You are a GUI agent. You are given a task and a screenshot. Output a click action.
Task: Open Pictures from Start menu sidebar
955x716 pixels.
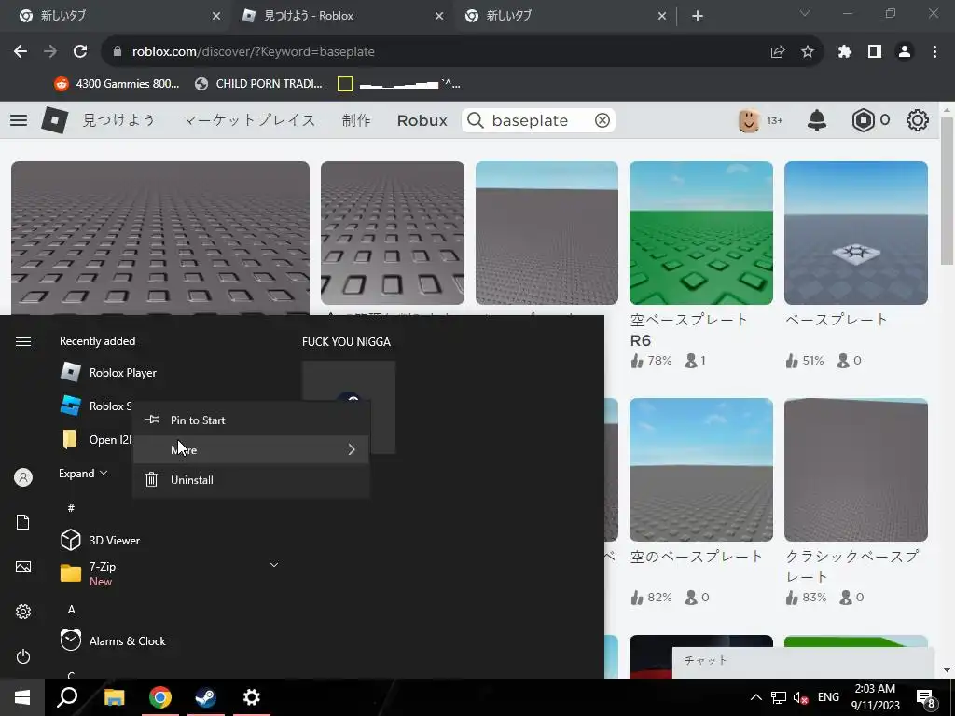(23, 567)
